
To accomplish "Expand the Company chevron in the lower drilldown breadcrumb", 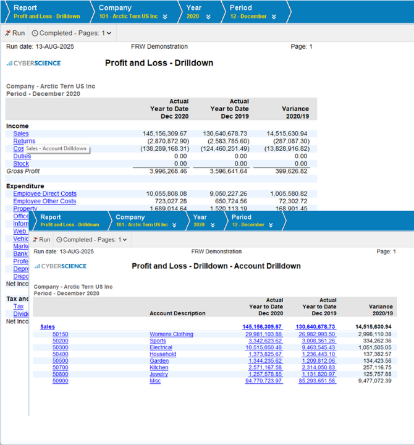I will (x=175, y=225).
